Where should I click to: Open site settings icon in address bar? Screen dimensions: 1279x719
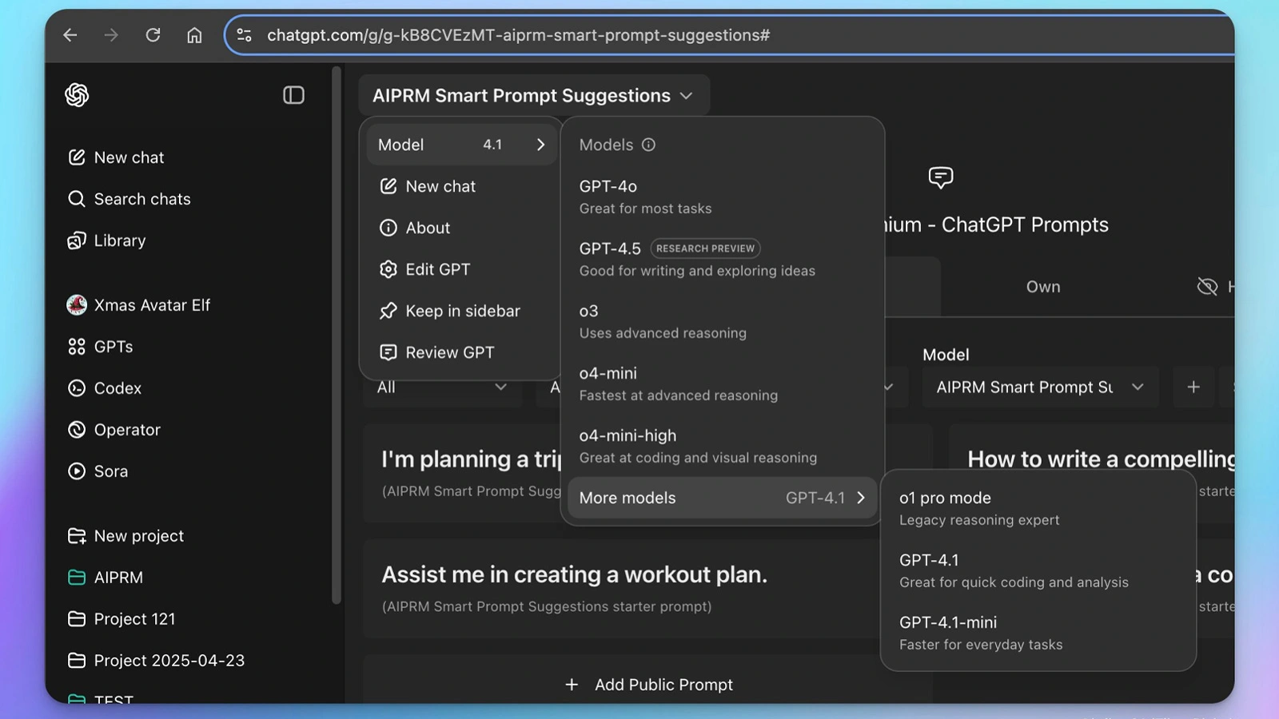point(245,35)
